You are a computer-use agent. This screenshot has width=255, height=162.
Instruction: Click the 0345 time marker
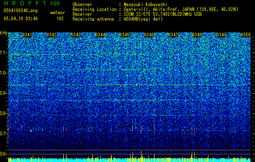click(x=124, y=35)
